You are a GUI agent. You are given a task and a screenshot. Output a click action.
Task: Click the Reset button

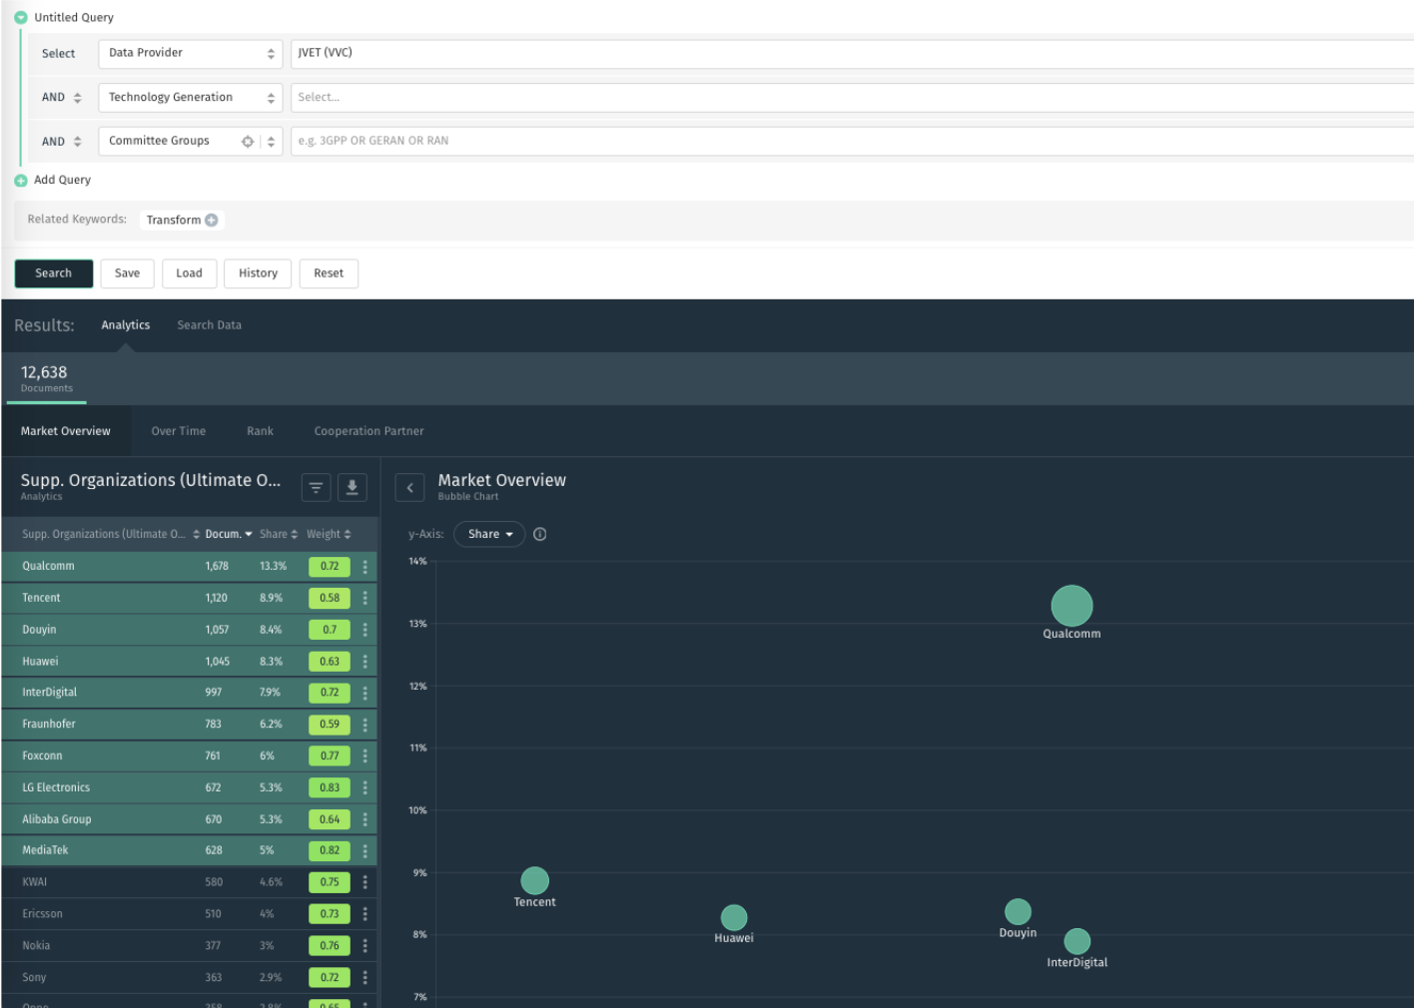point(329,273)
